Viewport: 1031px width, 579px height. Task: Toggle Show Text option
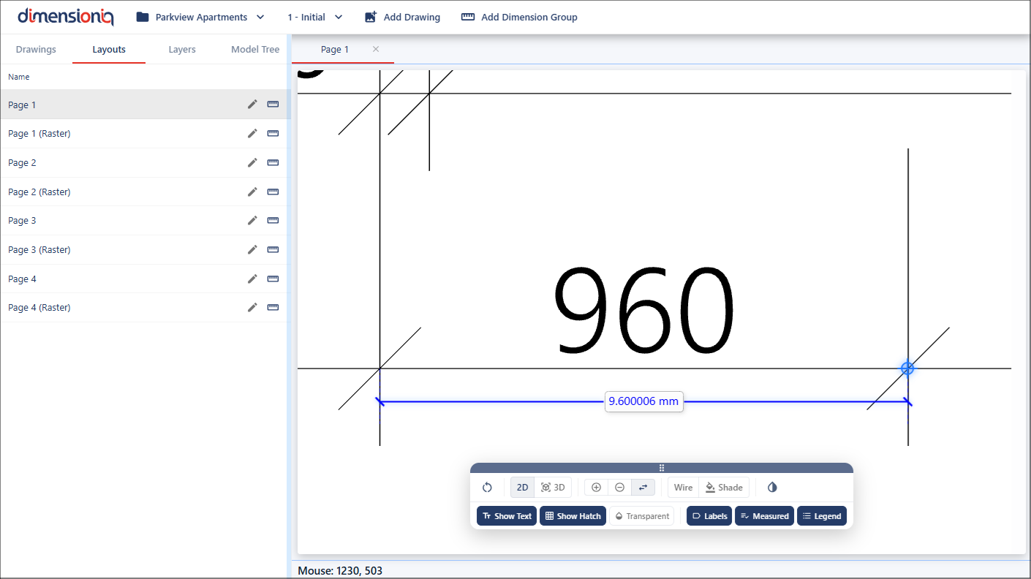[x=507, y=516]
